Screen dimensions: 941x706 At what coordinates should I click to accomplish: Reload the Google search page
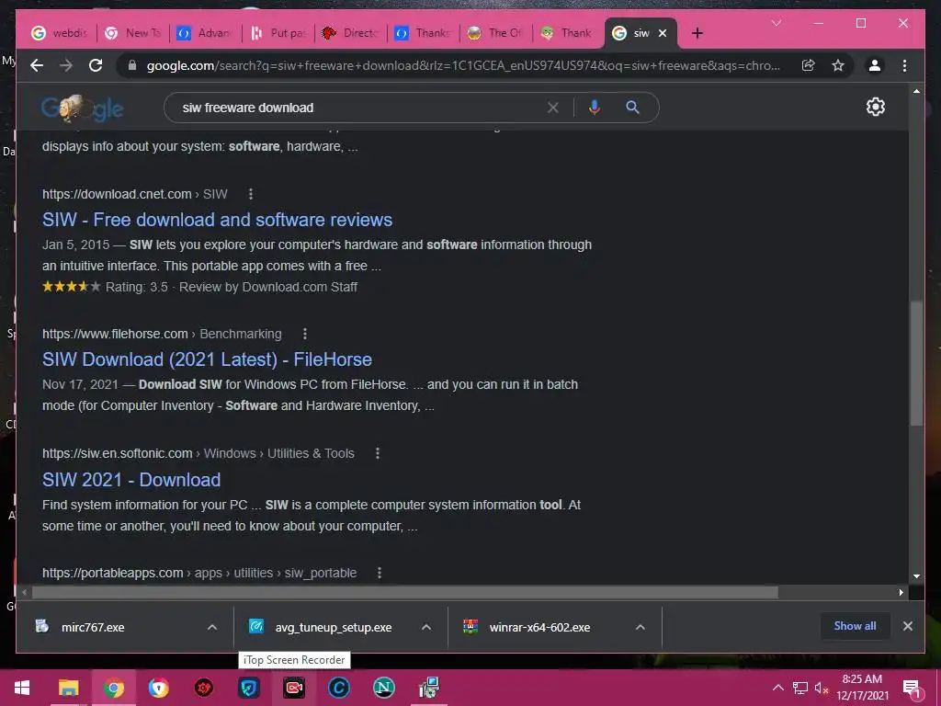(x=96, y=65)
